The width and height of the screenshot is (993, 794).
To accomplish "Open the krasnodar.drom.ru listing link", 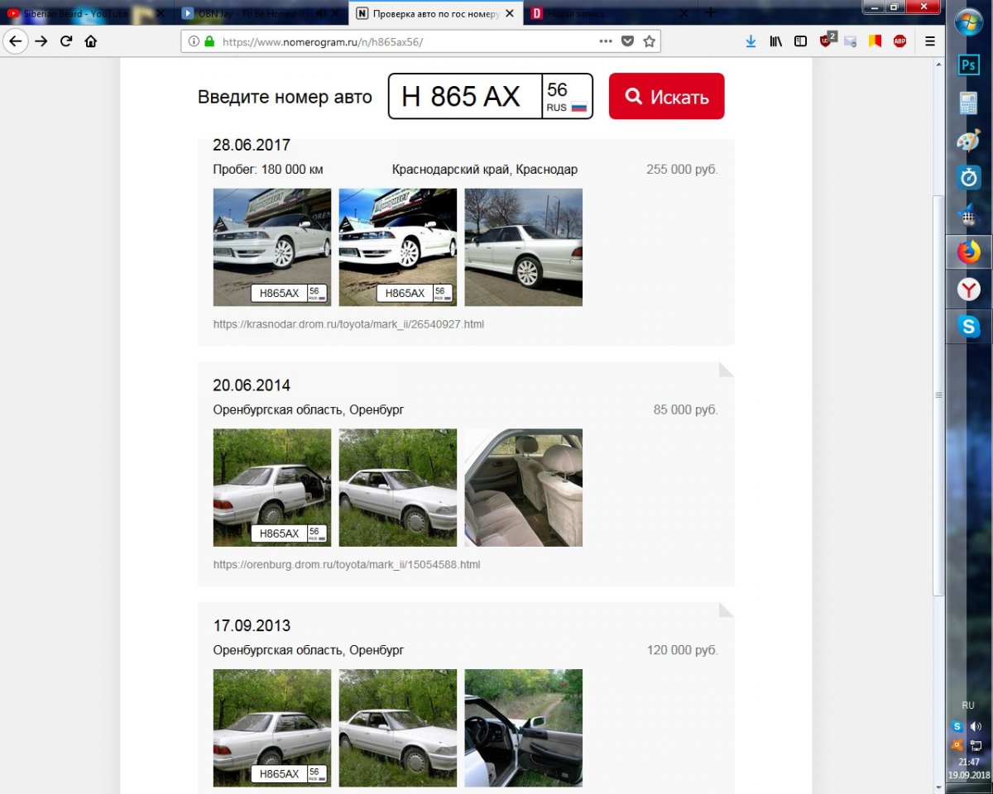I will [348, 324].
